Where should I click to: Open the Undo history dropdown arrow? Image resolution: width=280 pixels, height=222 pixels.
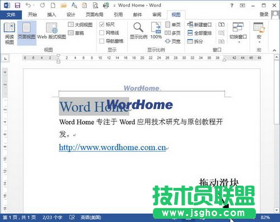click(x=34, y=5)
